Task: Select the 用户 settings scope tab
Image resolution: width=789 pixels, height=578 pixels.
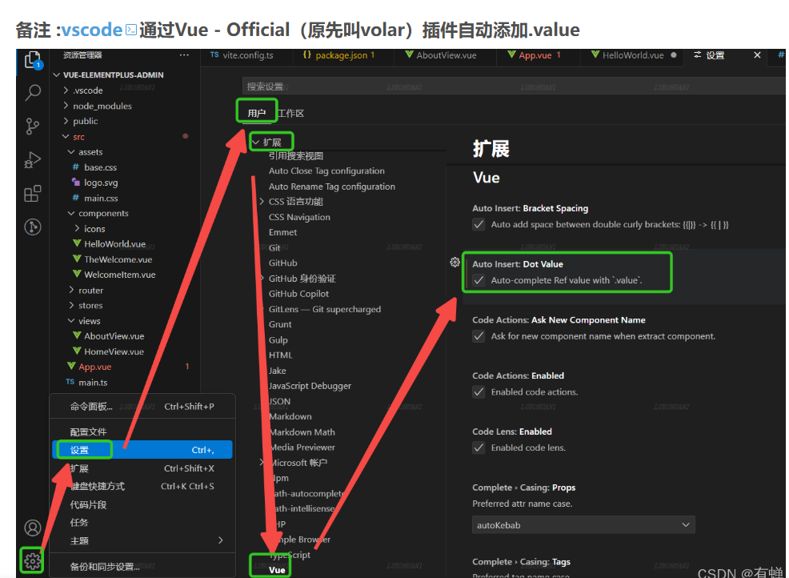Action: (257, 113)
